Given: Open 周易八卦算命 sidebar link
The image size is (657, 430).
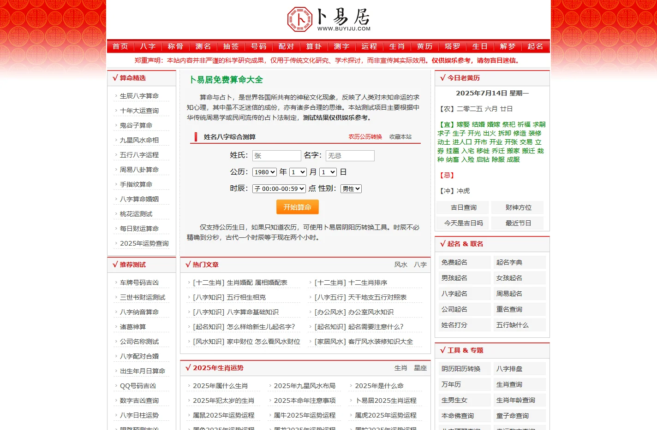Looking at the screenshot, I should pos(139,170).
